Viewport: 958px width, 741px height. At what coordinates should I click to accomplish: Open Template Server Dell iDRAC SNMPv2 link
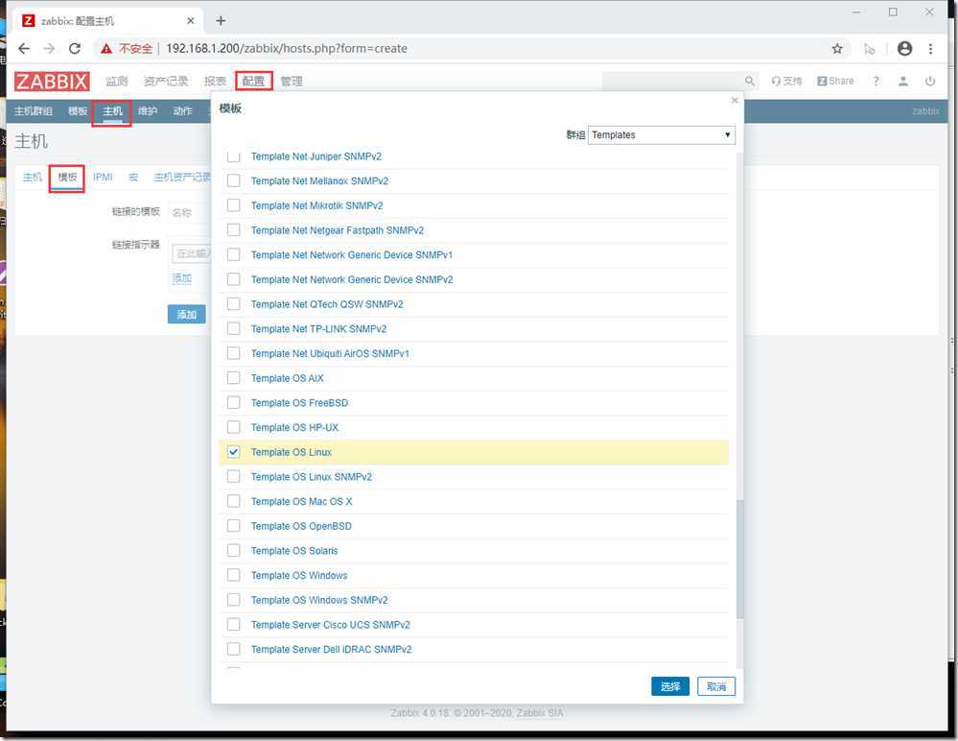[331, 649]
